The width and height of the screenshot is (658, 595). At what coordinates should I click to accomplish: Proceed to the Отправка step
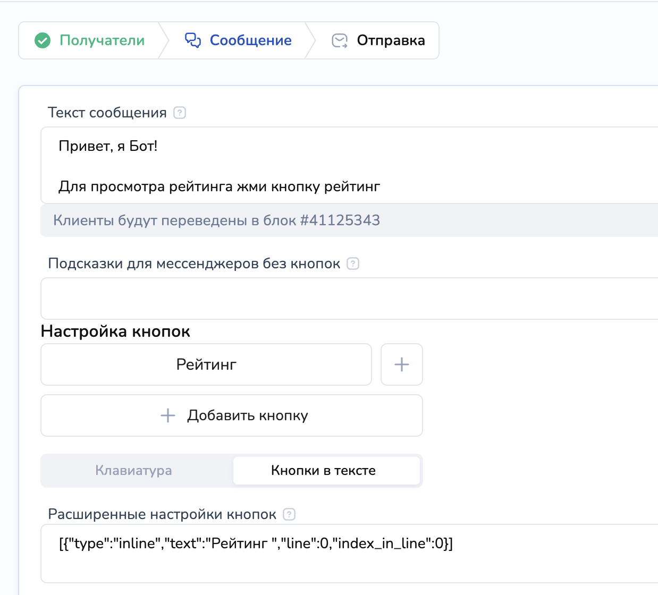pos(391,40)
